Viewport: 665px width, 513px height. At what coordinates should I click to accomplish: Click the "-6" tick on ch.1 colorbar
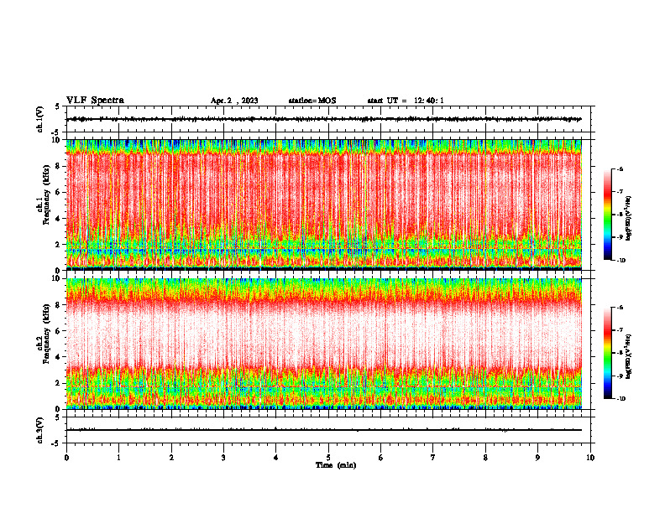coord(619,168)
